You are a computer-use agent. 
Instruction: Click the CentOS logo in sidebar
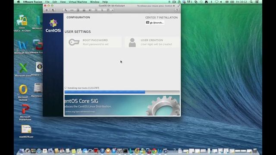[53, 26]
